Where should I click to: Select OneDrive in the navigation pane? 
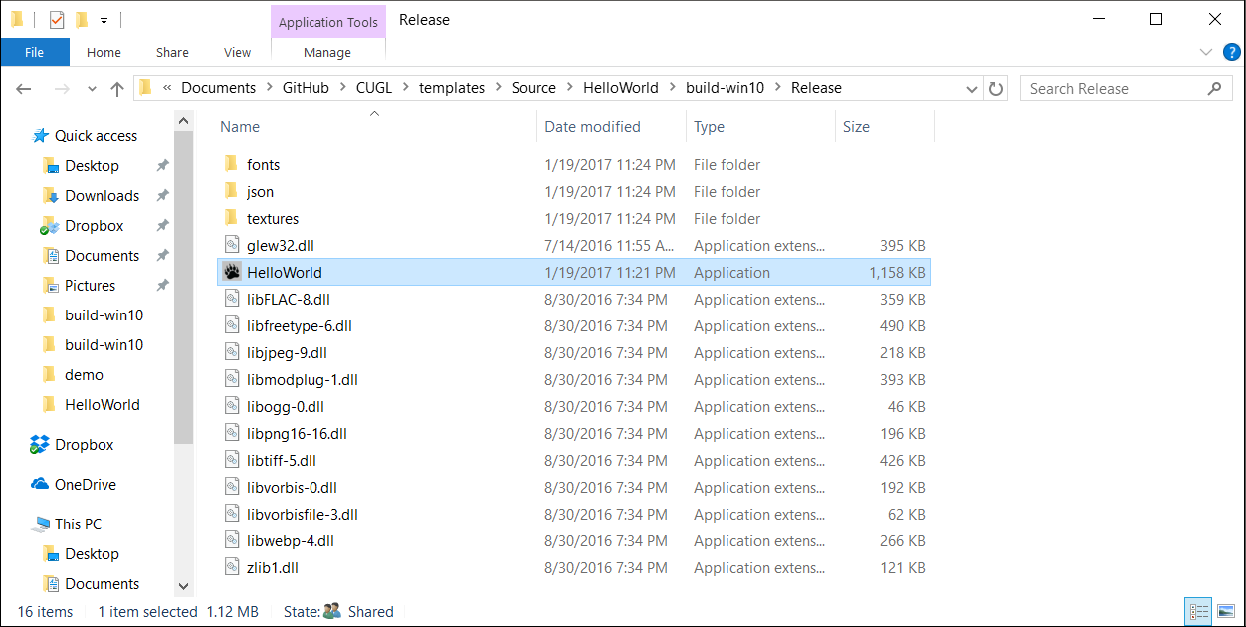[85, 485]
